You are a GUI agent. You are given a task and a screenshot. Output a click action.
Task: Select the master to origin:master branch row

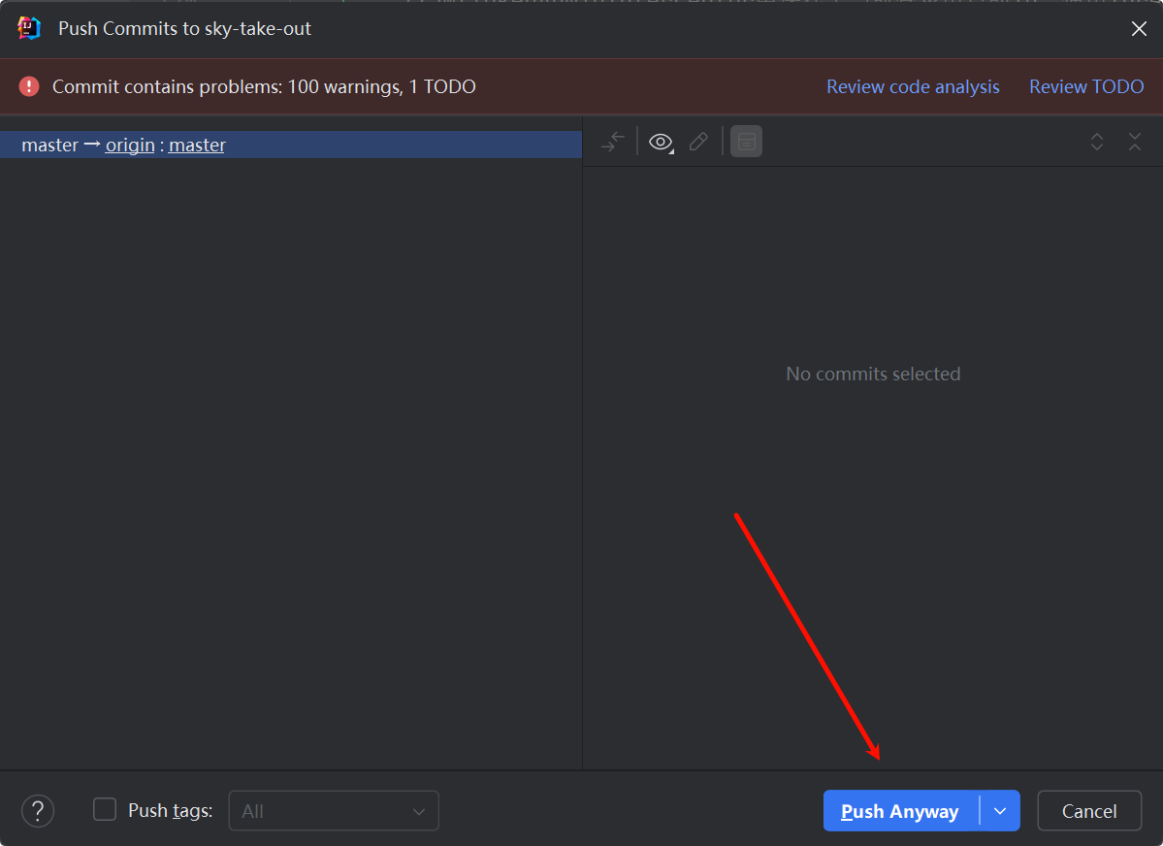(x=291, y=145)
